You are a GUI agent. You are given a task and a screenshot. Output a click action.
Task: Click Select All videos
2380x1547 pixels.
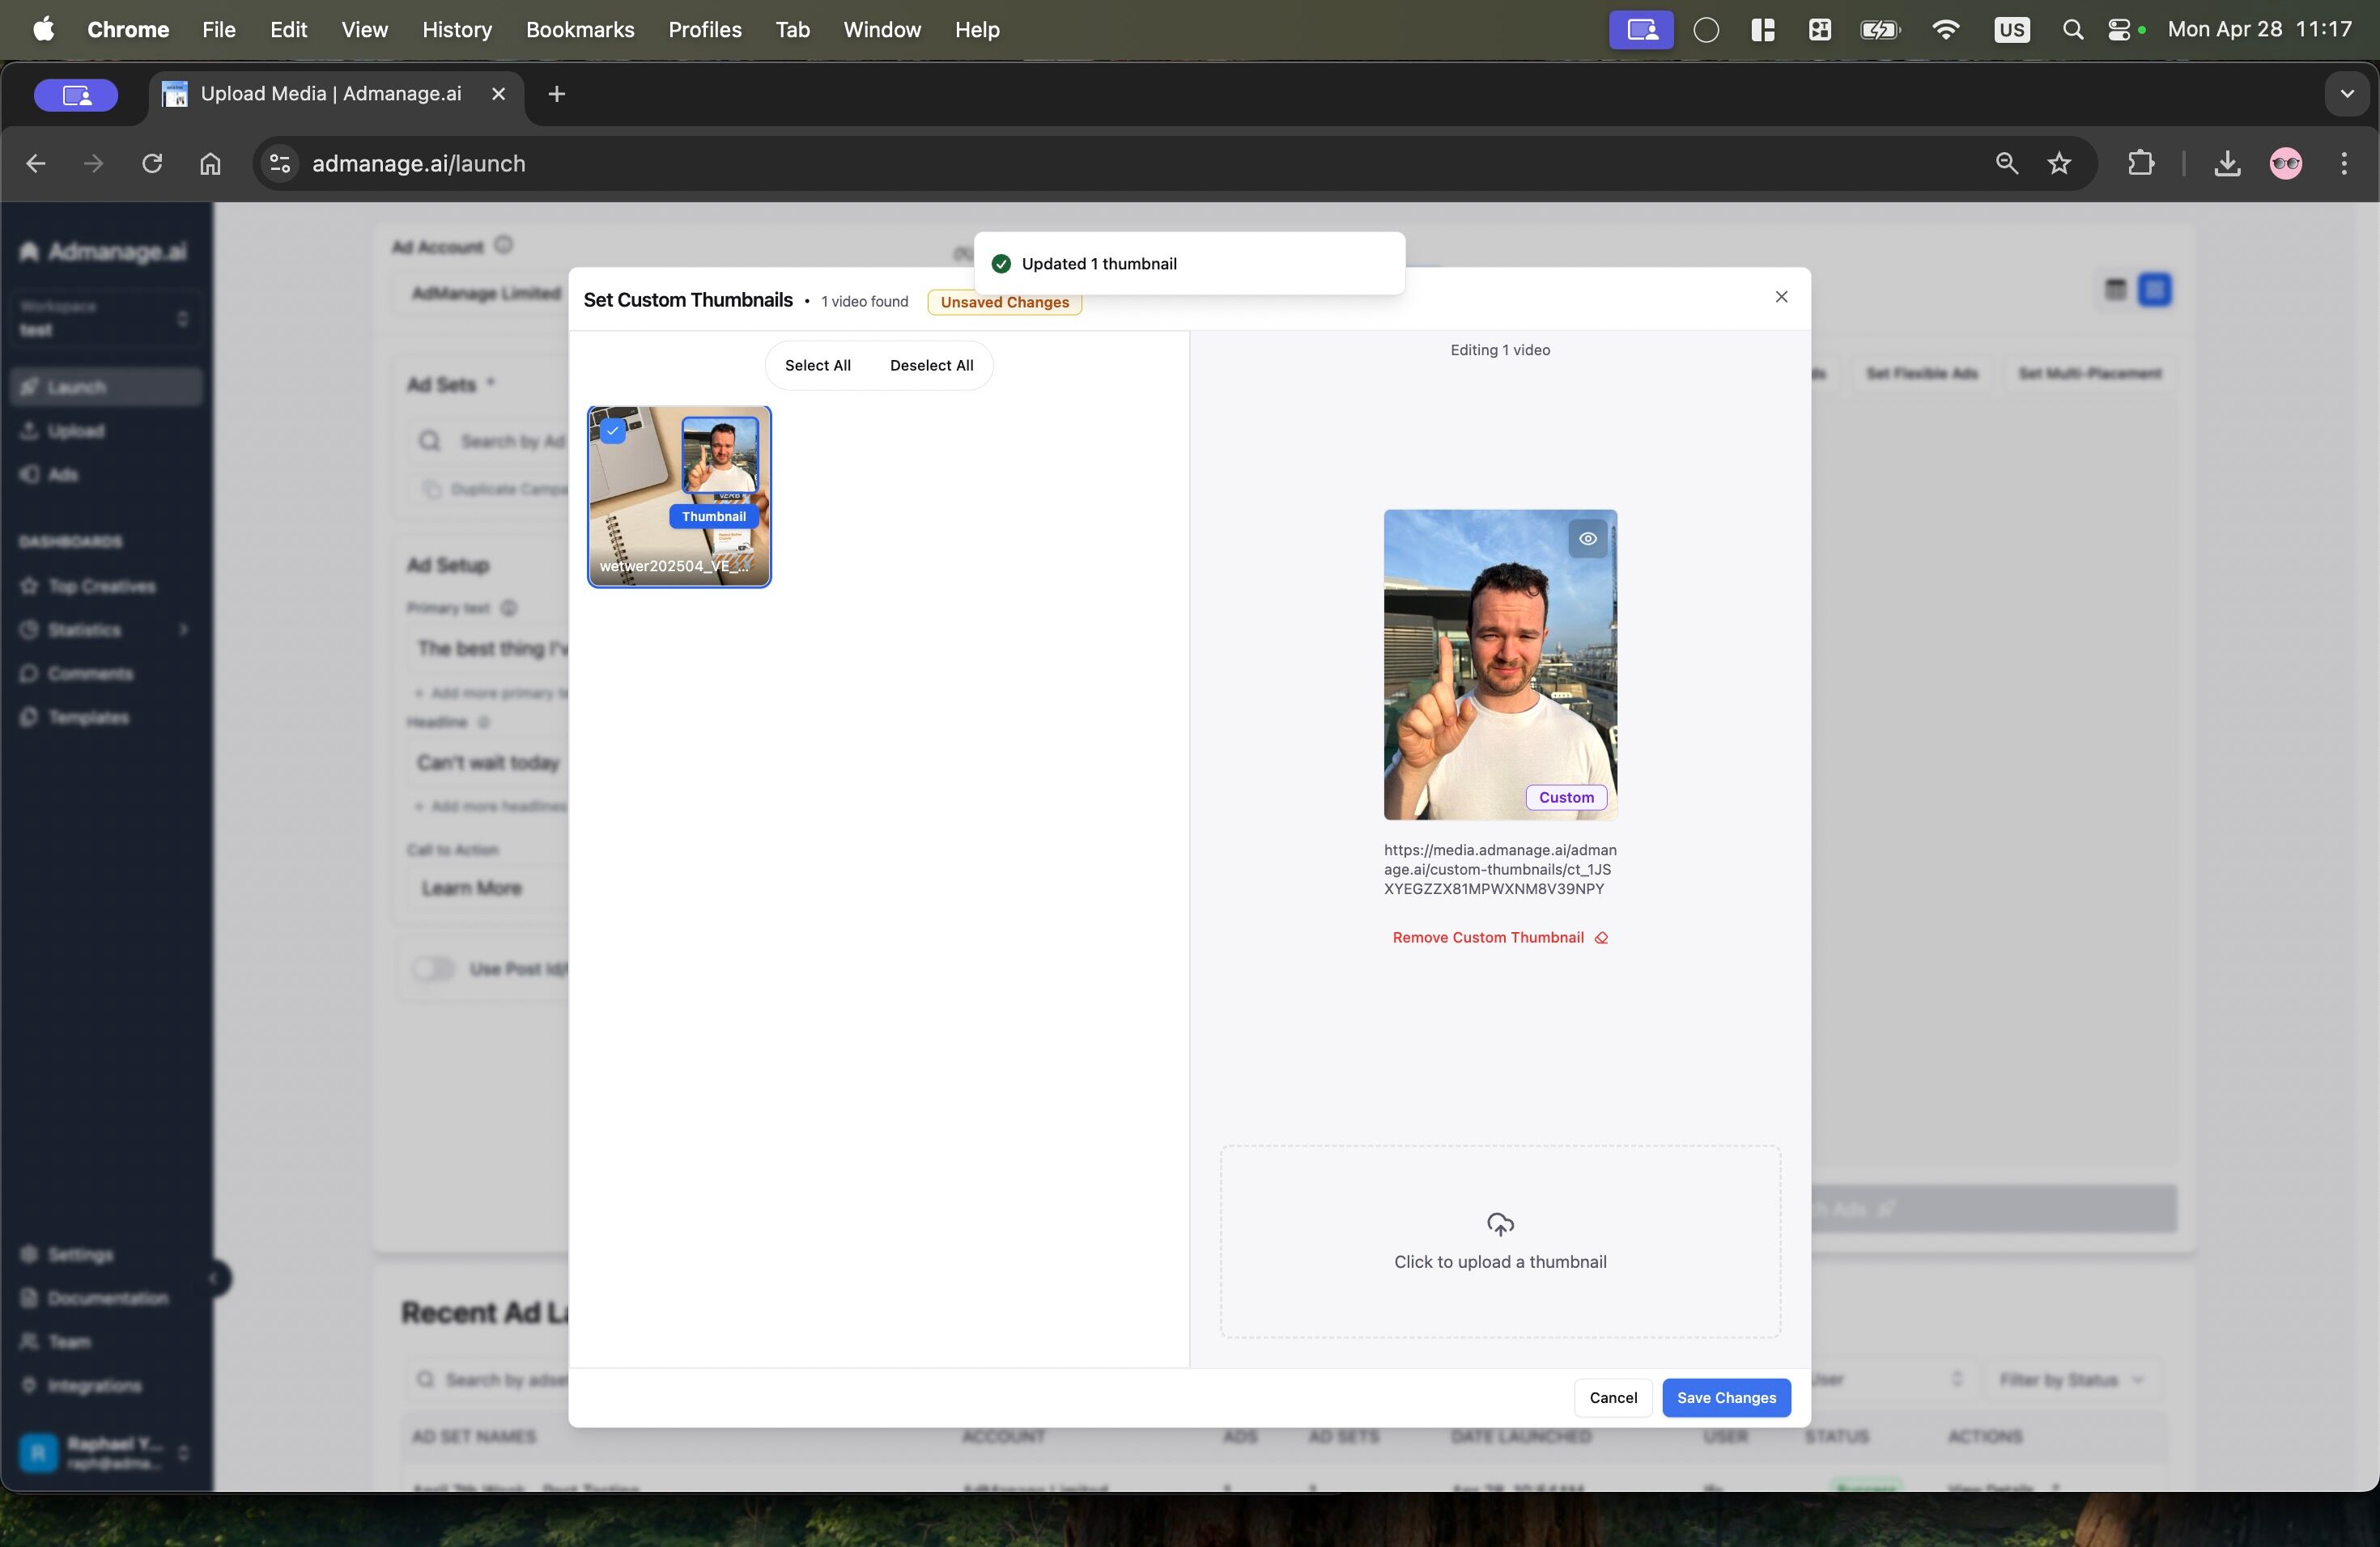coord(817,366)
